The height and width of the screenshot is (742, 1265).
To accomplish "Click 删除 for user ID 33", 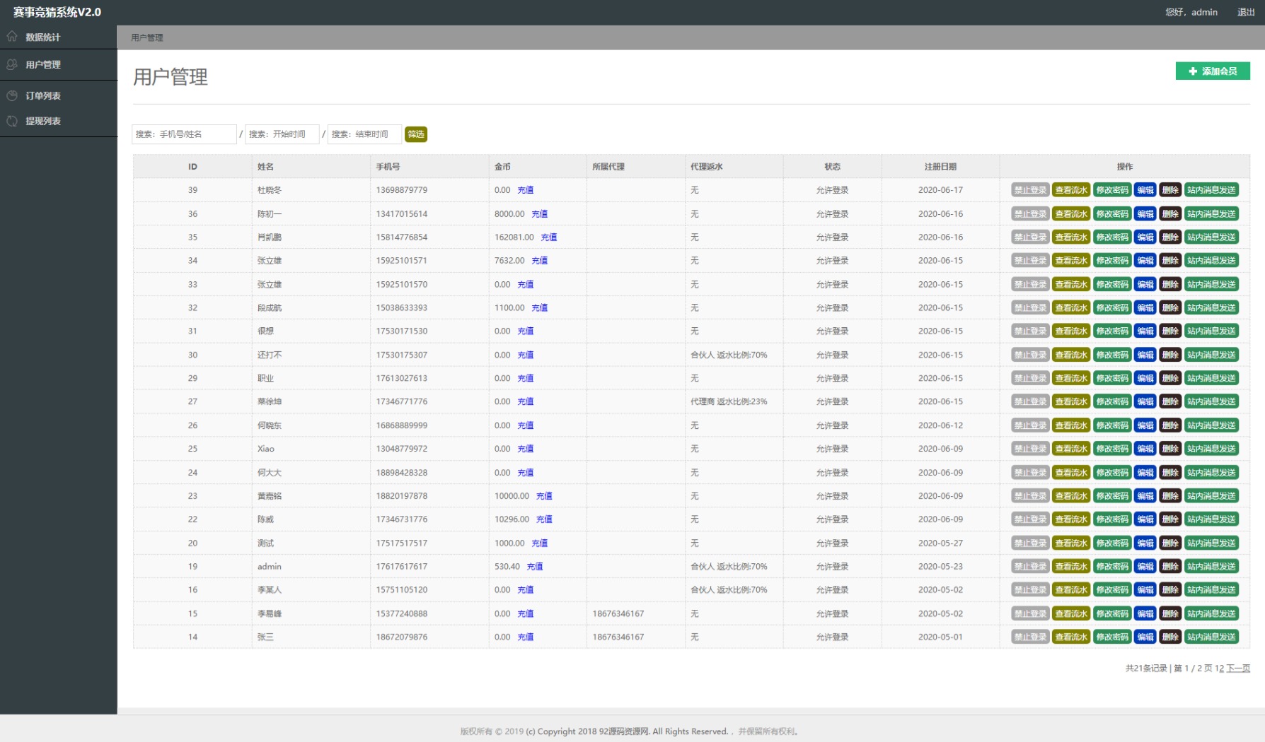I will 1170,285.
